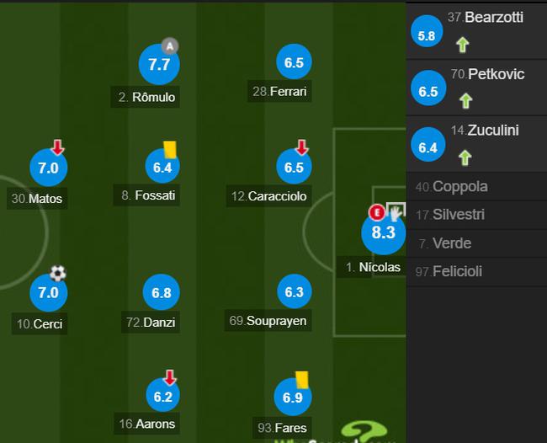Click Rômulo's 7.7 rating circle
Viewport: 547px width, 443px height.
coord(159,64)
